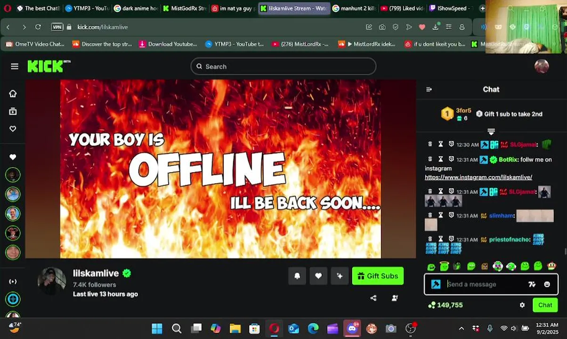567x339 pixels.
Task: Click the browser reload button
Action: [38, 27]
